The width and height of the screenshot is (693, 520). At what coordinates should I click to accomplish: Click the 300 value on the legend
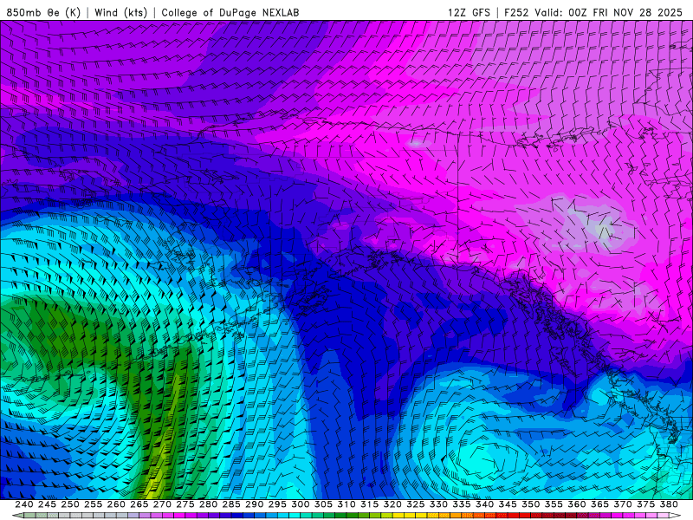click(x=300, y=504)
